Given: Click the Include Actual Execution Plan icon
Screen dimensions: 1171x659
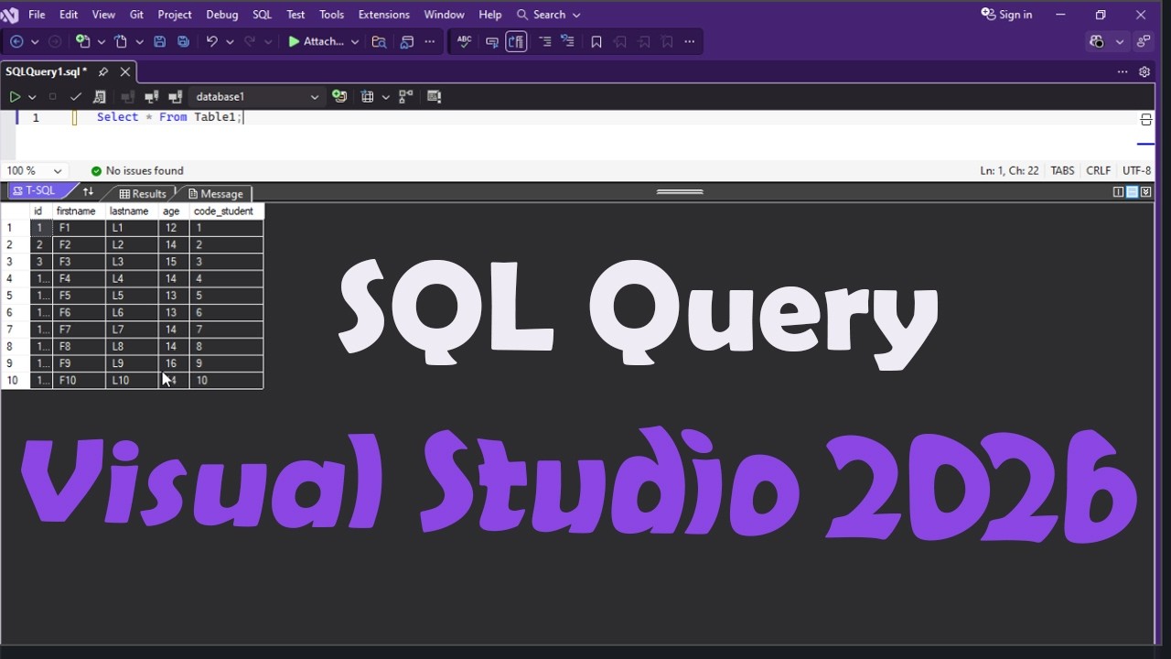Looking at the screenshot, I should (x=405, y=96).
